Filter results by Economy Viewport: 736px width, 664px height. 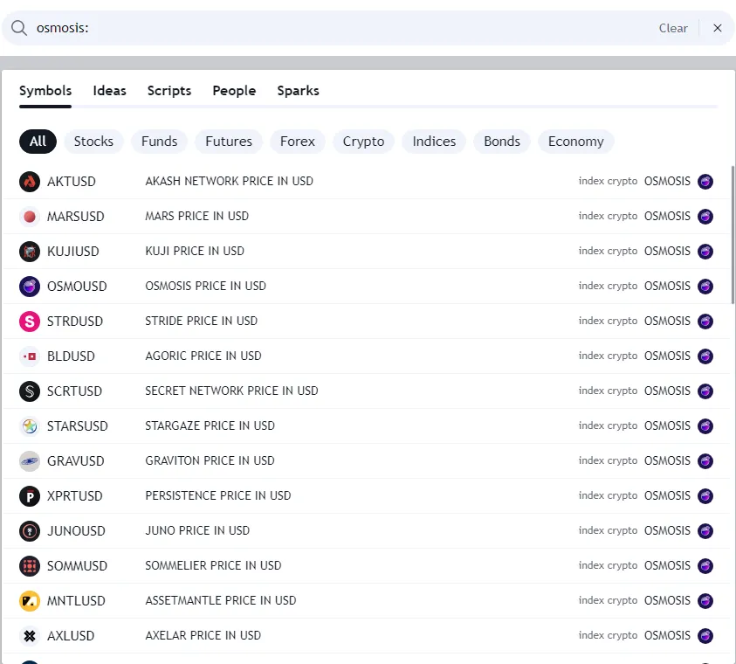click(576, 142)
